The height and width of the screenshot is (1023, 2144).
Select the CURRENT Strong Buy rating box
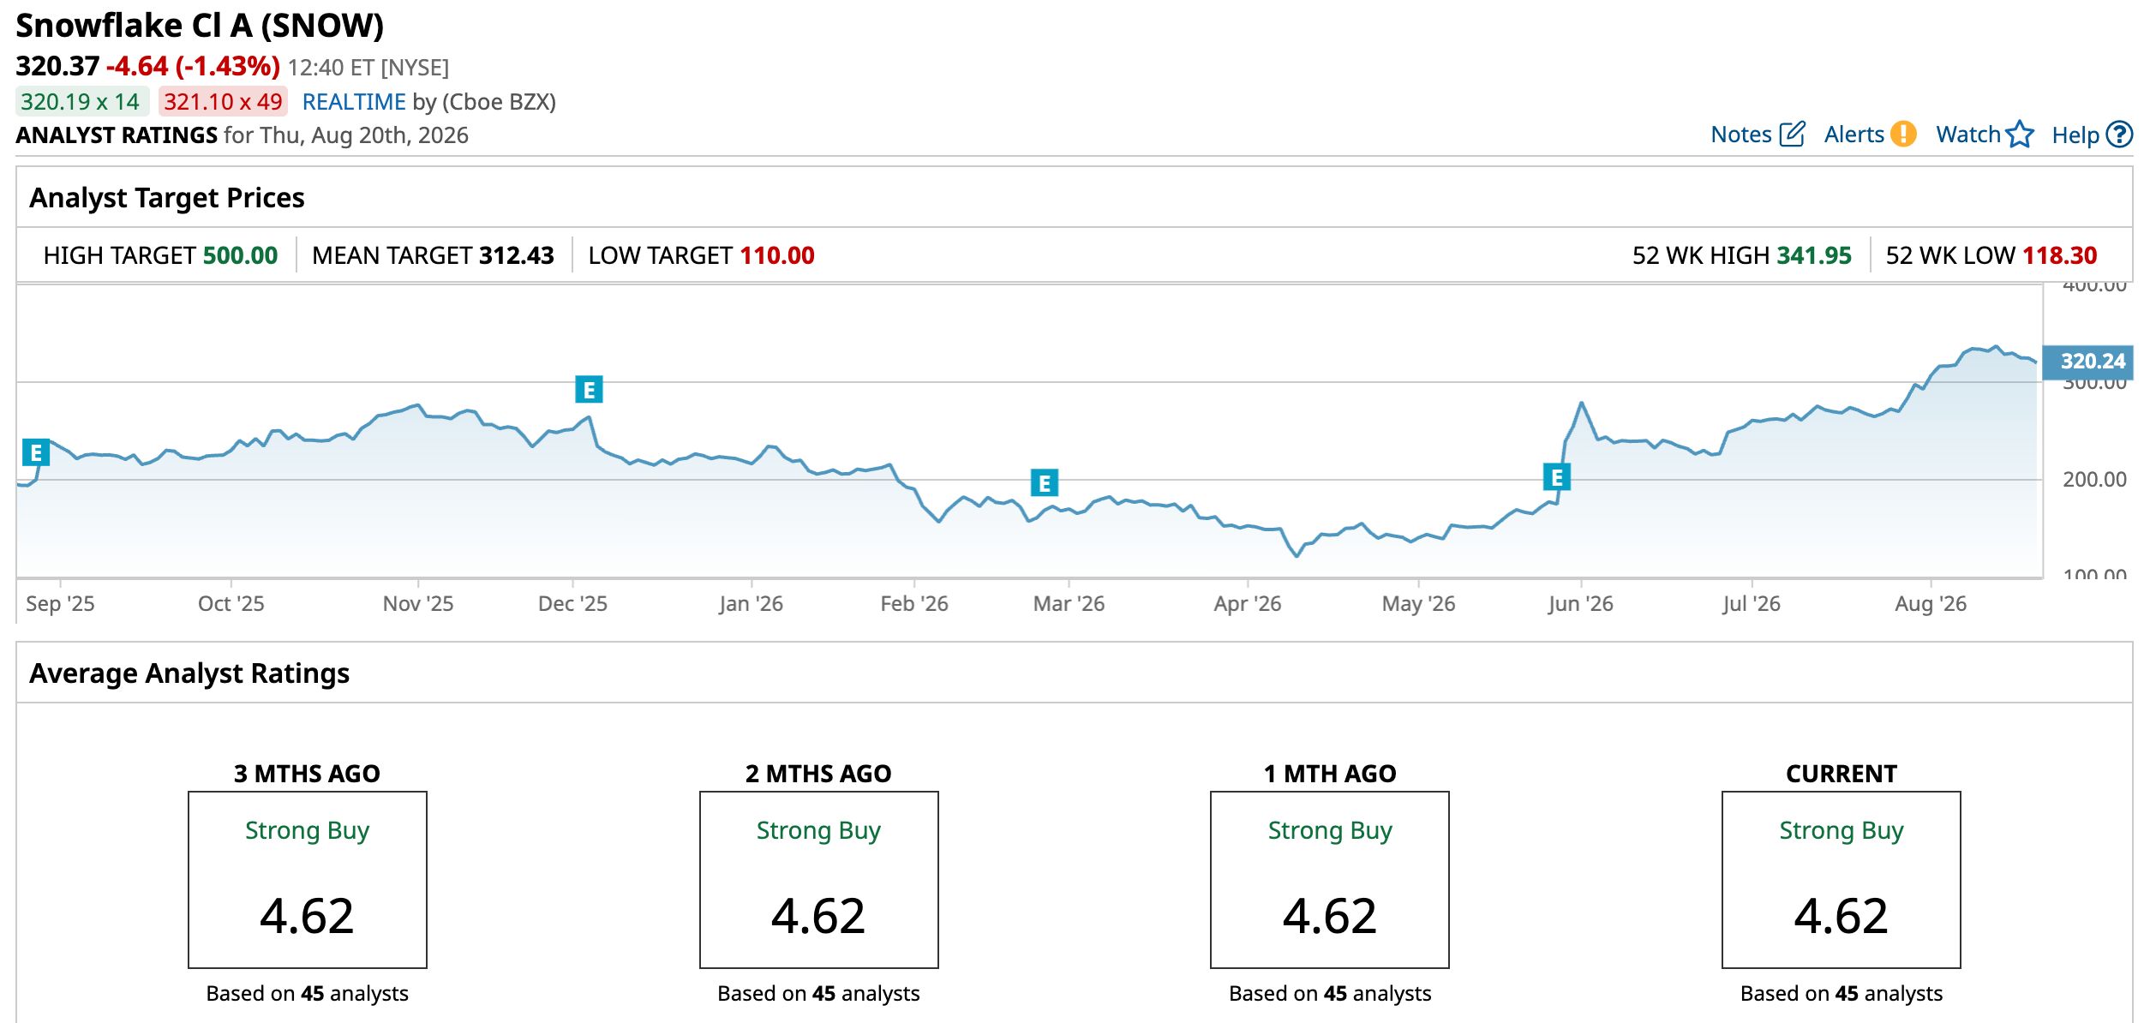[1841, 880]
